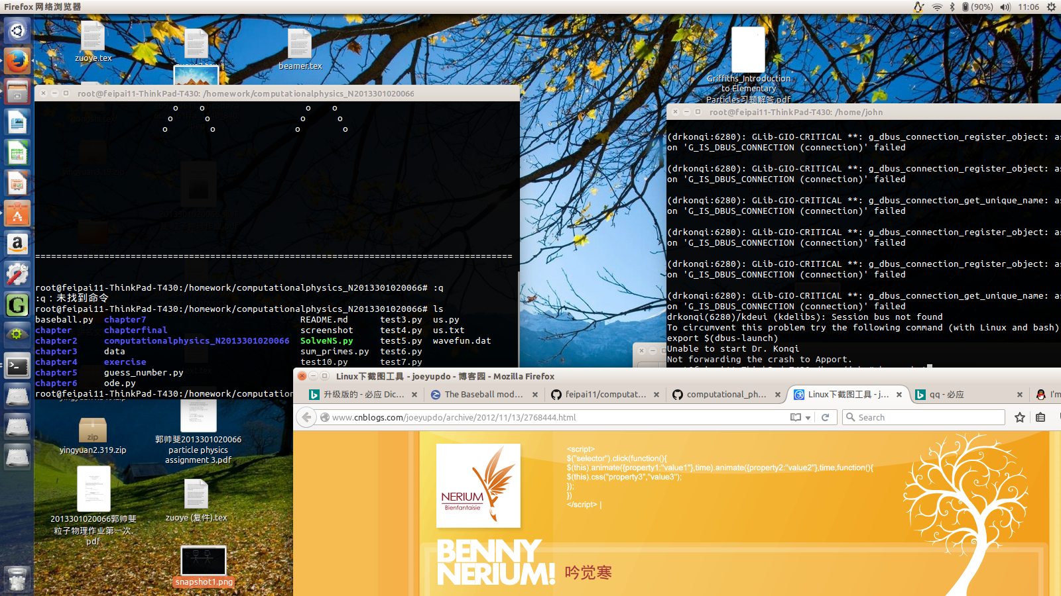Click the 'BENNY NERIUM!' heading on page
Viewport: 1061px width, 596px height.
coord(495,562)
